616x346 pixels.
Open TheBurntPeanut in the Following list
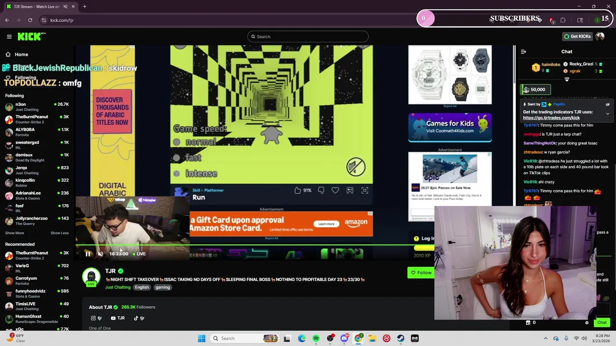point(37,119)
